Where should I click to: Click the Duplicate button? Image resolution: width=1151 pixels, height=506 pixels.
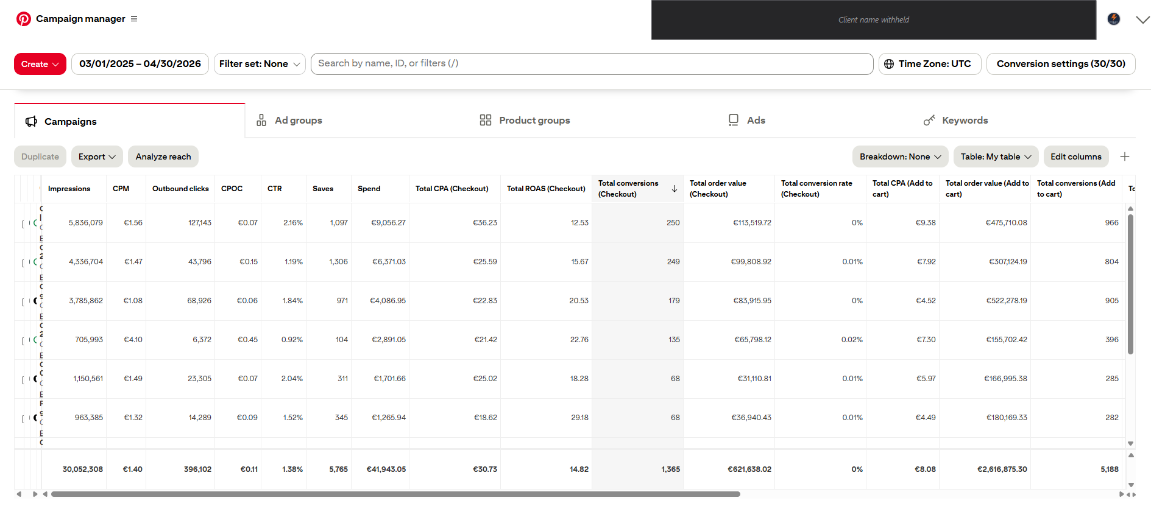[x=40, y=156]
